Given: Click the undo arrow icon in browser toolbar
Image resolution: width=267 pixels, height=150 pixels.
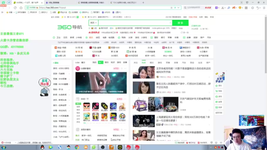Looking at the screenshot, I should (x=258, y=8).
